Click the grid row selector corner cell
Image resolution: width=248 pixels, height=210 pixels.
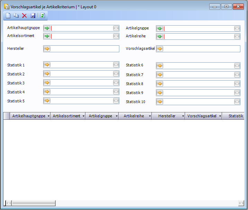(x=7, y=116)
